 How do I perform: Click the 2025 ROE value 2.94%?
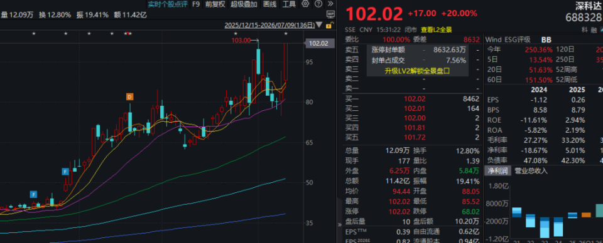pos(575,120)
